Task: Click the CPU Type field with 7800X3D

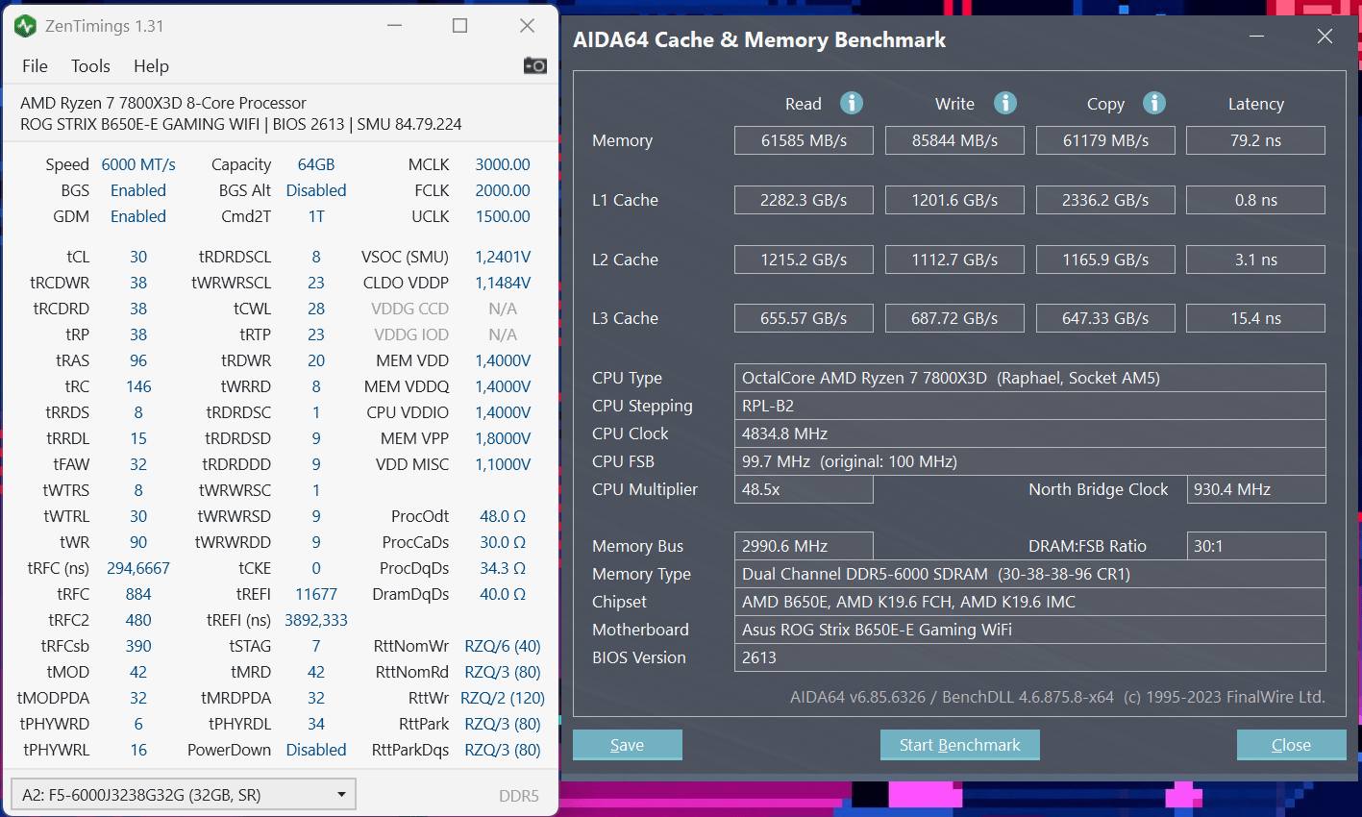Action: 1030,378
